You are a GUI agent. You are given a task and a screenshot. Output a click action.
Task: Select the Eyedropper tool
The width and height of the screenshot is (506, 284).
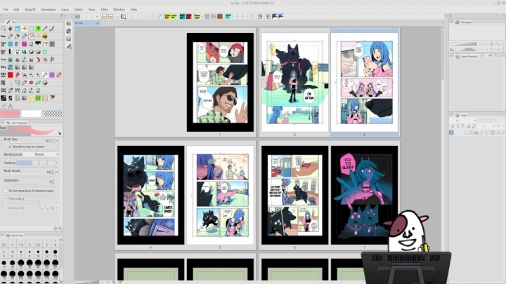coord(45,29)
